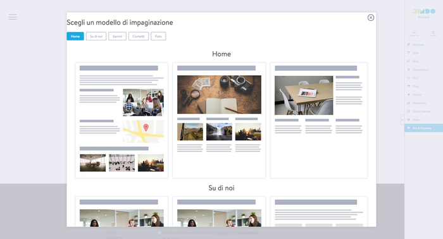Select the Servizi filter tab
The image size is (443, 239).
coord(117,36)
